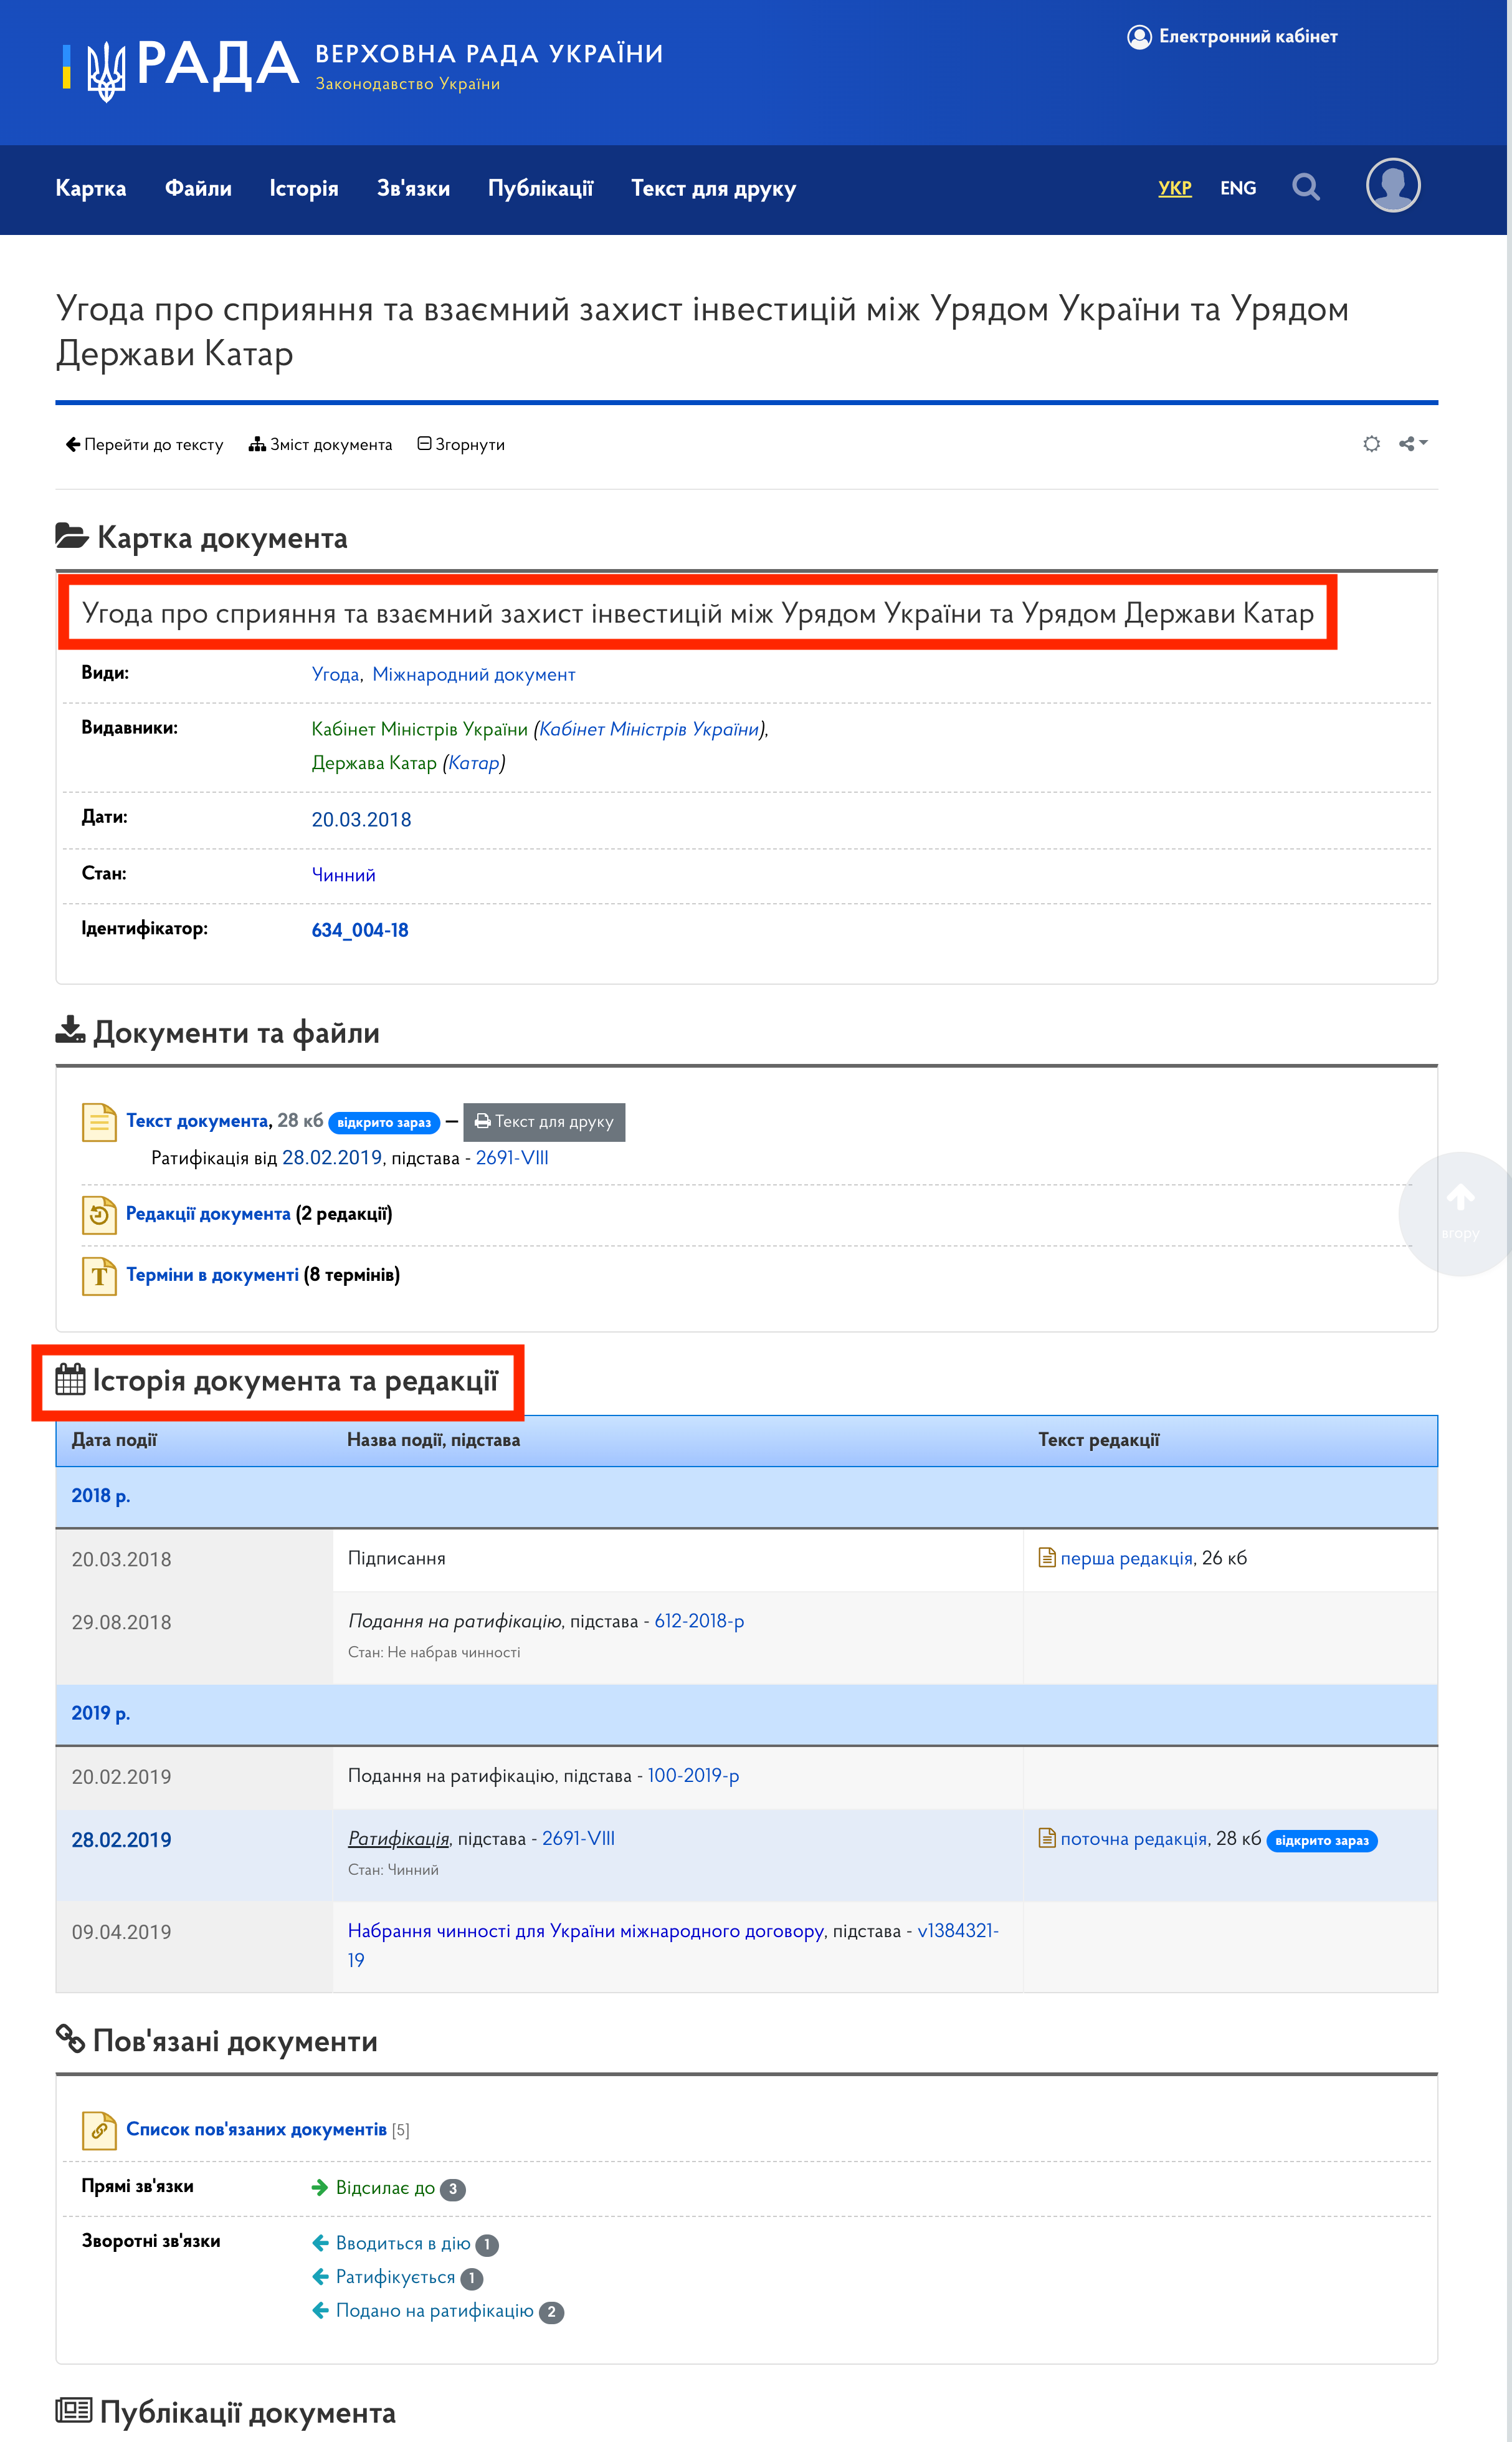This screenshot has height=2442, width=1512.
Task: Open Терміни в документі link
Action: [x=212, y=1275]
